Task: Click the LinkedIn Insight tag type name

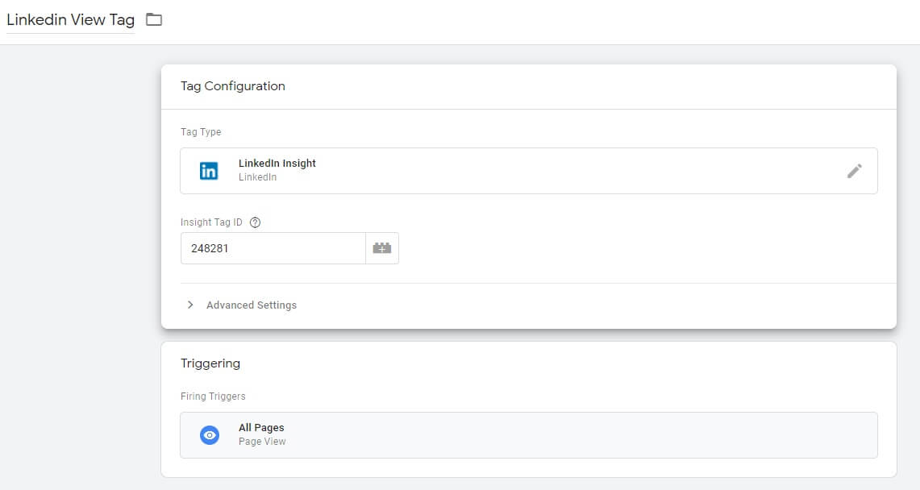Action: pos(277,163)
